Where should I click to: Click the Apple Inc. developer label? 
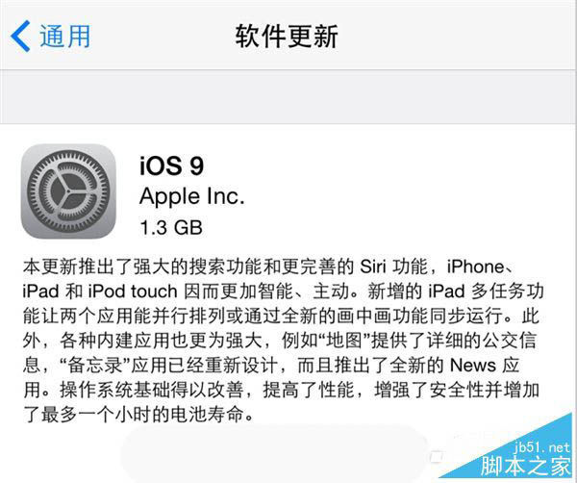[x=192, y=196]
